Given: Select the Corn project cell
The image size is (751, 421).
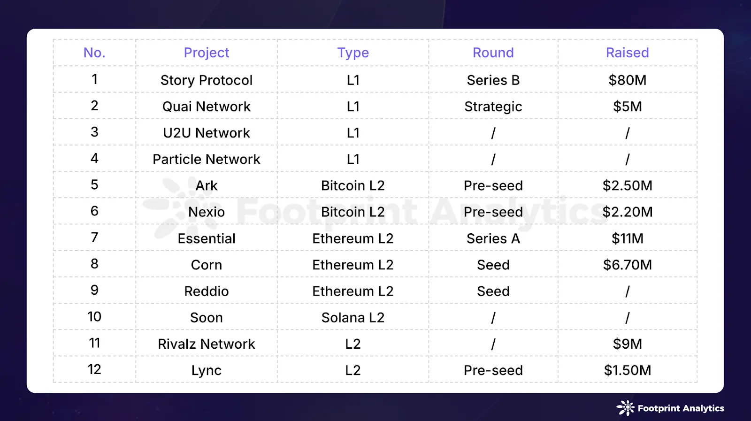Looking at the screenshot, I should tap(207, 265).
